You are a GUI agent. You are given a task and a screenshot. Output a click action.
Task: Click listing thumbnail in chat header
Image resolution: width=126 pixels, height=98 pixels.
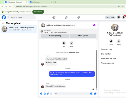click(x=43, y=25)
